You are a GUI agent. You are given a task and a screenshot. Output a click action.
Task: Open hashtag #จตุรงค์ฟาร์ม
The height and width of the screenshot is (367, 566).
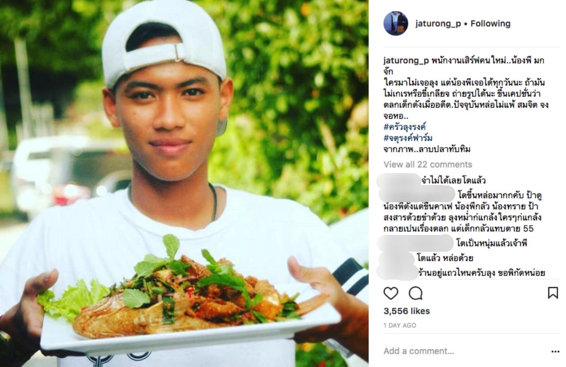point(408,138)
